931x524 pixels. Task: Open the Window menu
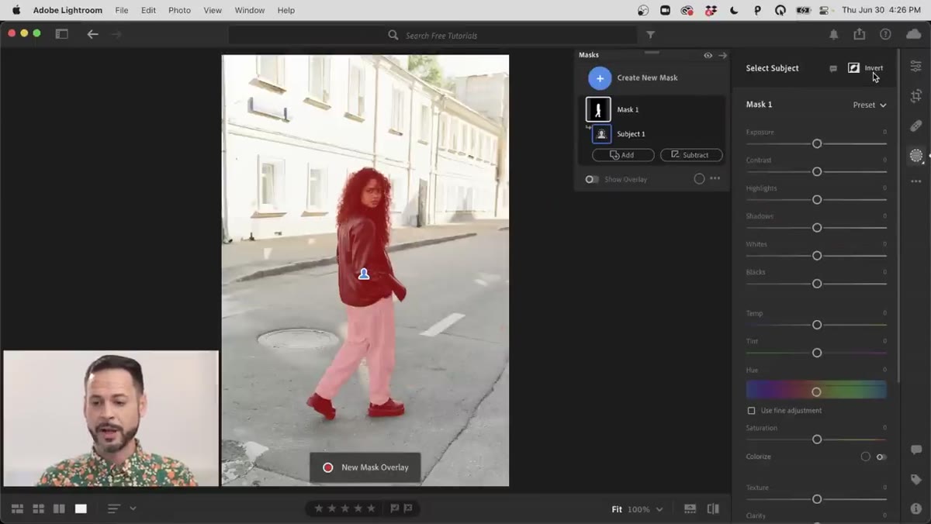(x=249, y=10)
